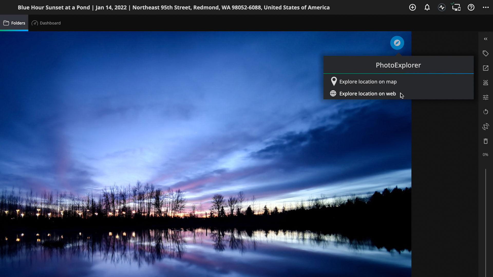Viewport: 493px width, 277px height.
Task: Click the PhotoExplorer popup heading
Action: tap(398, 65)
